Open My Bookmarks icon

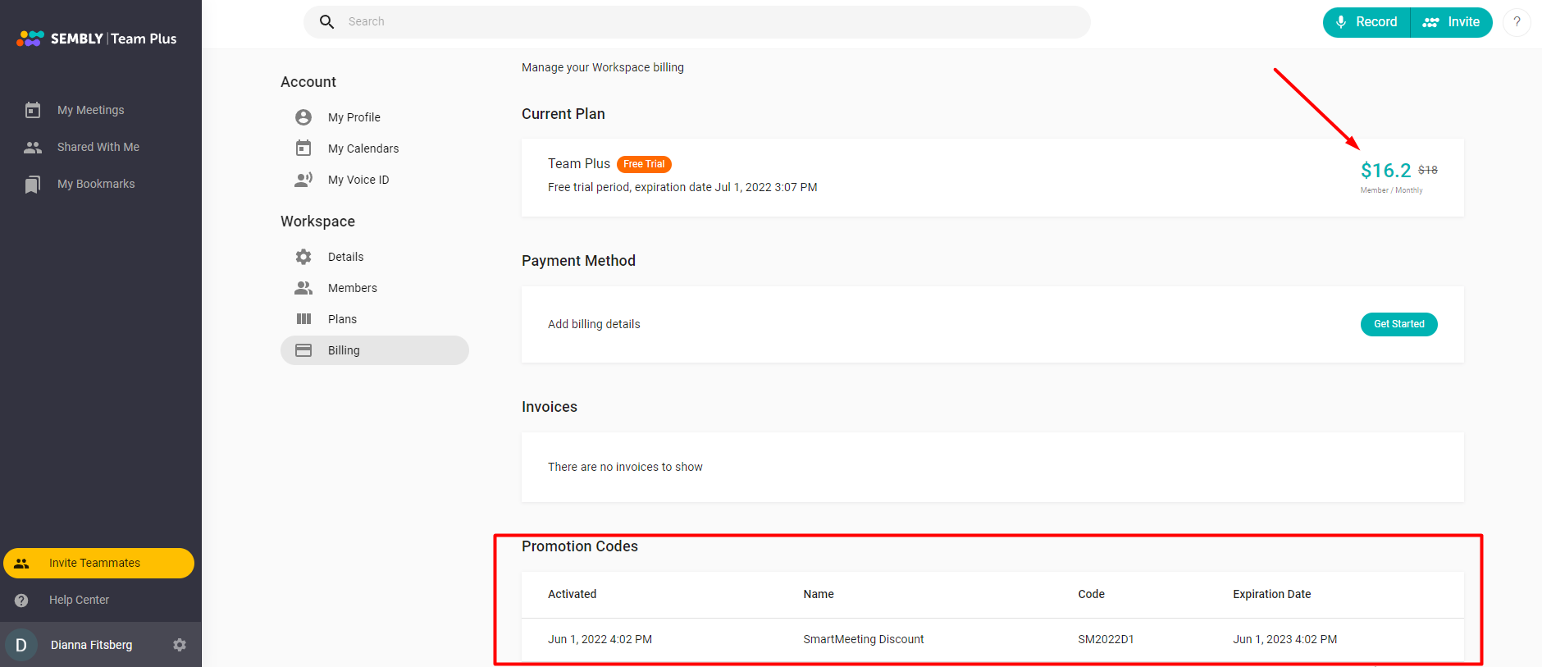[x=33, y=185]
